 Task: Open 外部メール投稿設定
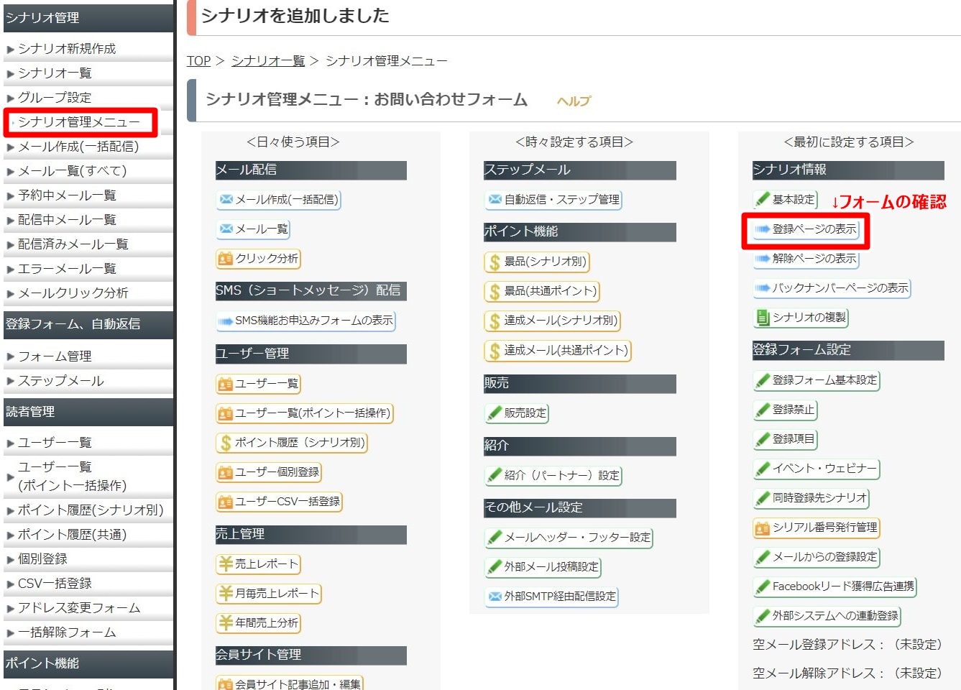pos(543,566)
